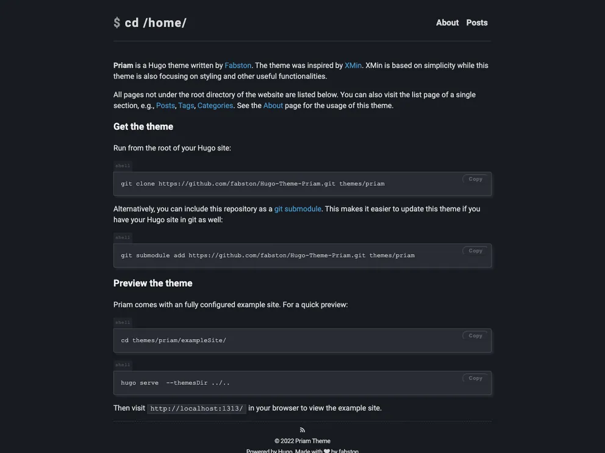Visit the Tags list page link
The width and height of the screenshot is (605, 453).
click(186, 105)
